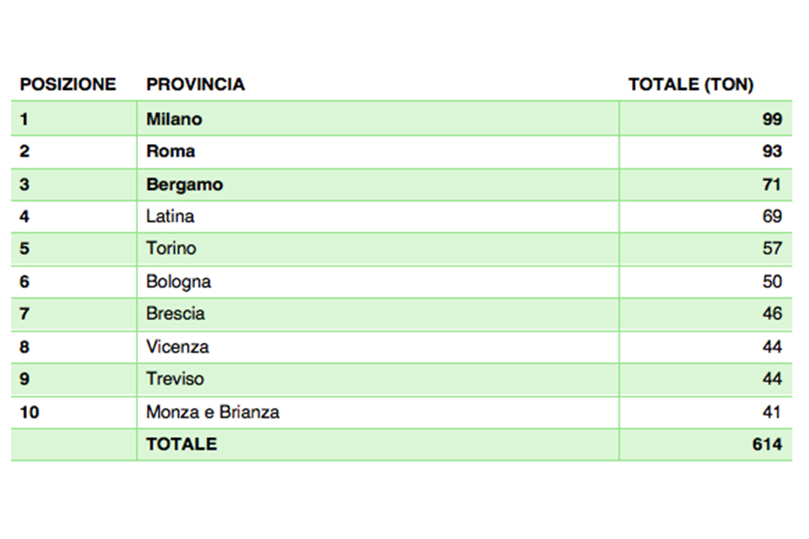
Task: Click the Treviso province cell
Action: 175,379
